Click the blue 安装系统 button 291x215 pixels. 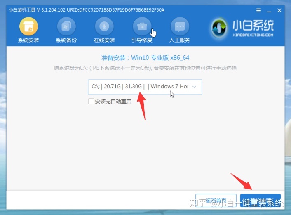pos(260,201)
